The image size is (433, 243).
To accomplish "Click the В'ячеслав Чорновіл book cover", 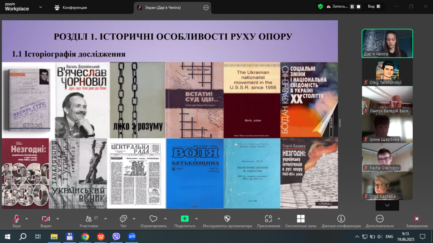I will (82, 100).
